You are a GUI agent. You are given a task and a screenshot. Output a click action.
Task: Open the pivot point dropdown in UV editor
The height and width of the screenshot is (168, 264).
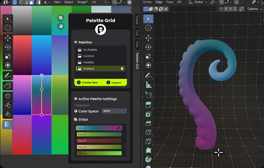point(107,2)
